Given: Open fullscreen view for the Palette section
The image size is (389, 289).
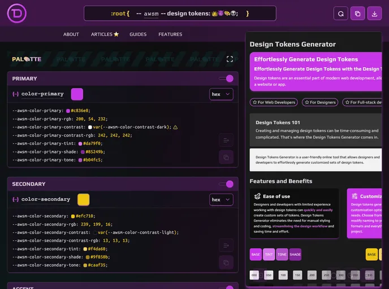Looking at the screenshot, I should tap(230, 59).
